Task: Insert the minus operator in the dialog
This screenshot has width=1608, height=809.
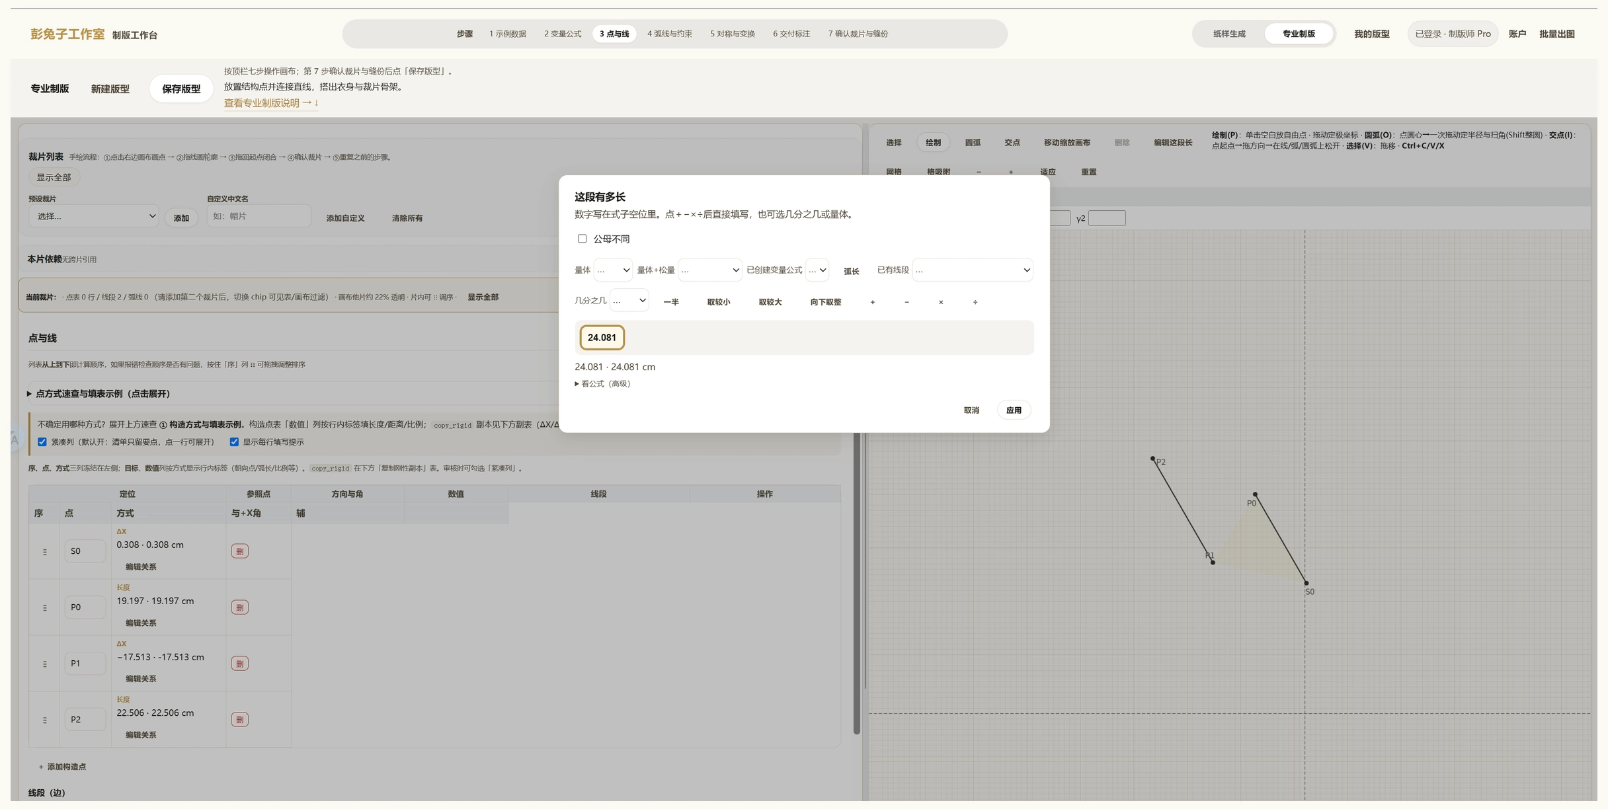Action: (x=906, y=302)
